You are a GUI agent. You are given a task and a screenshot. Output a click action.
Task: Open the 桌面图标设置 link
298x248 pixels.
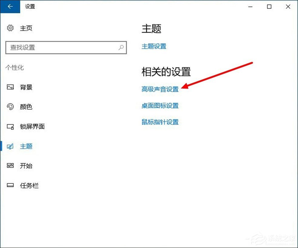click(160, 106)
